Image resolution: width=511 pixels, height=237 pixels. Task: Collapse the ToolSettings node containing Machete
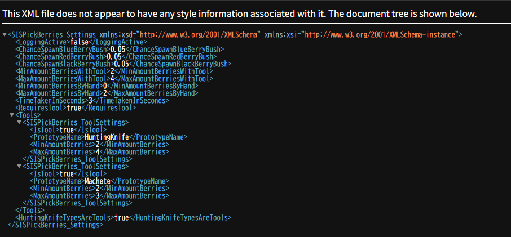[19, 167]
